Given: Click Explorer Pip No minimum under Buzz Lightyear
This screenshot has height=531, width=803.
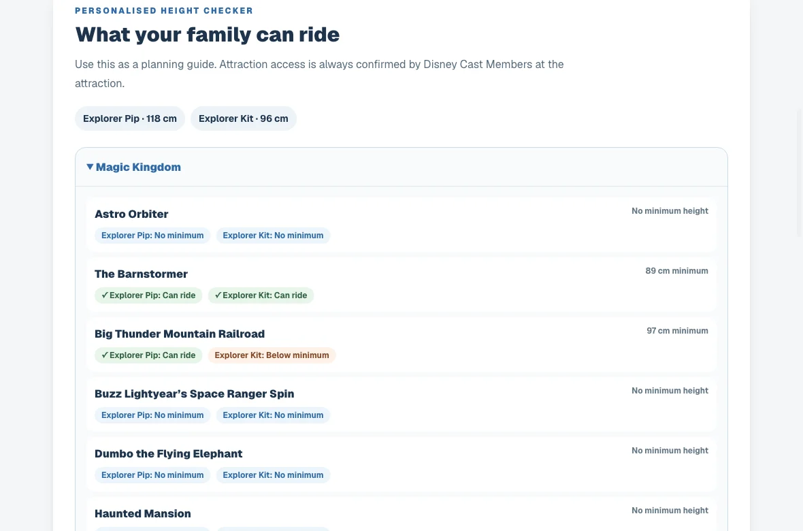Looking at the screenshot, I should (152, 415).
